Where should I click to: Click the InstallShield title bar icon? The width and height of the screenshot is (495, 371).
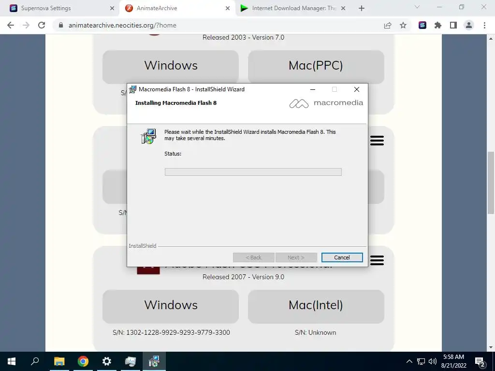132,89
